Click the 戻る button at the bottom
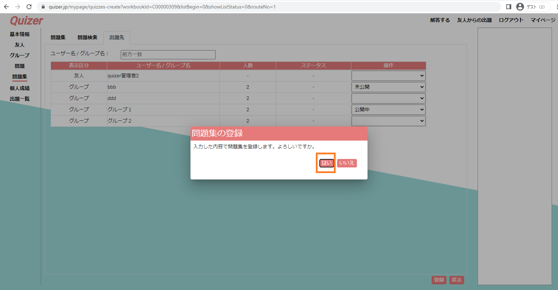The height and width of the screenshot is (290, 558). coord(457,280)
